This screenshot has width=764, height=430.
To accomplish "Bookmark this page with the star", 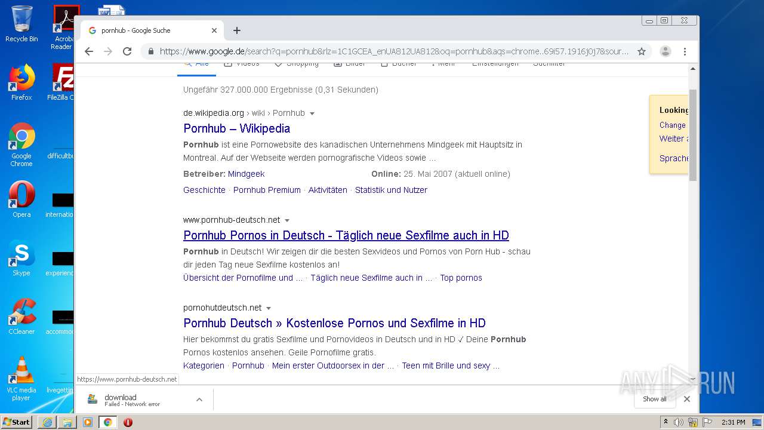I will click(x=642, y=51).
